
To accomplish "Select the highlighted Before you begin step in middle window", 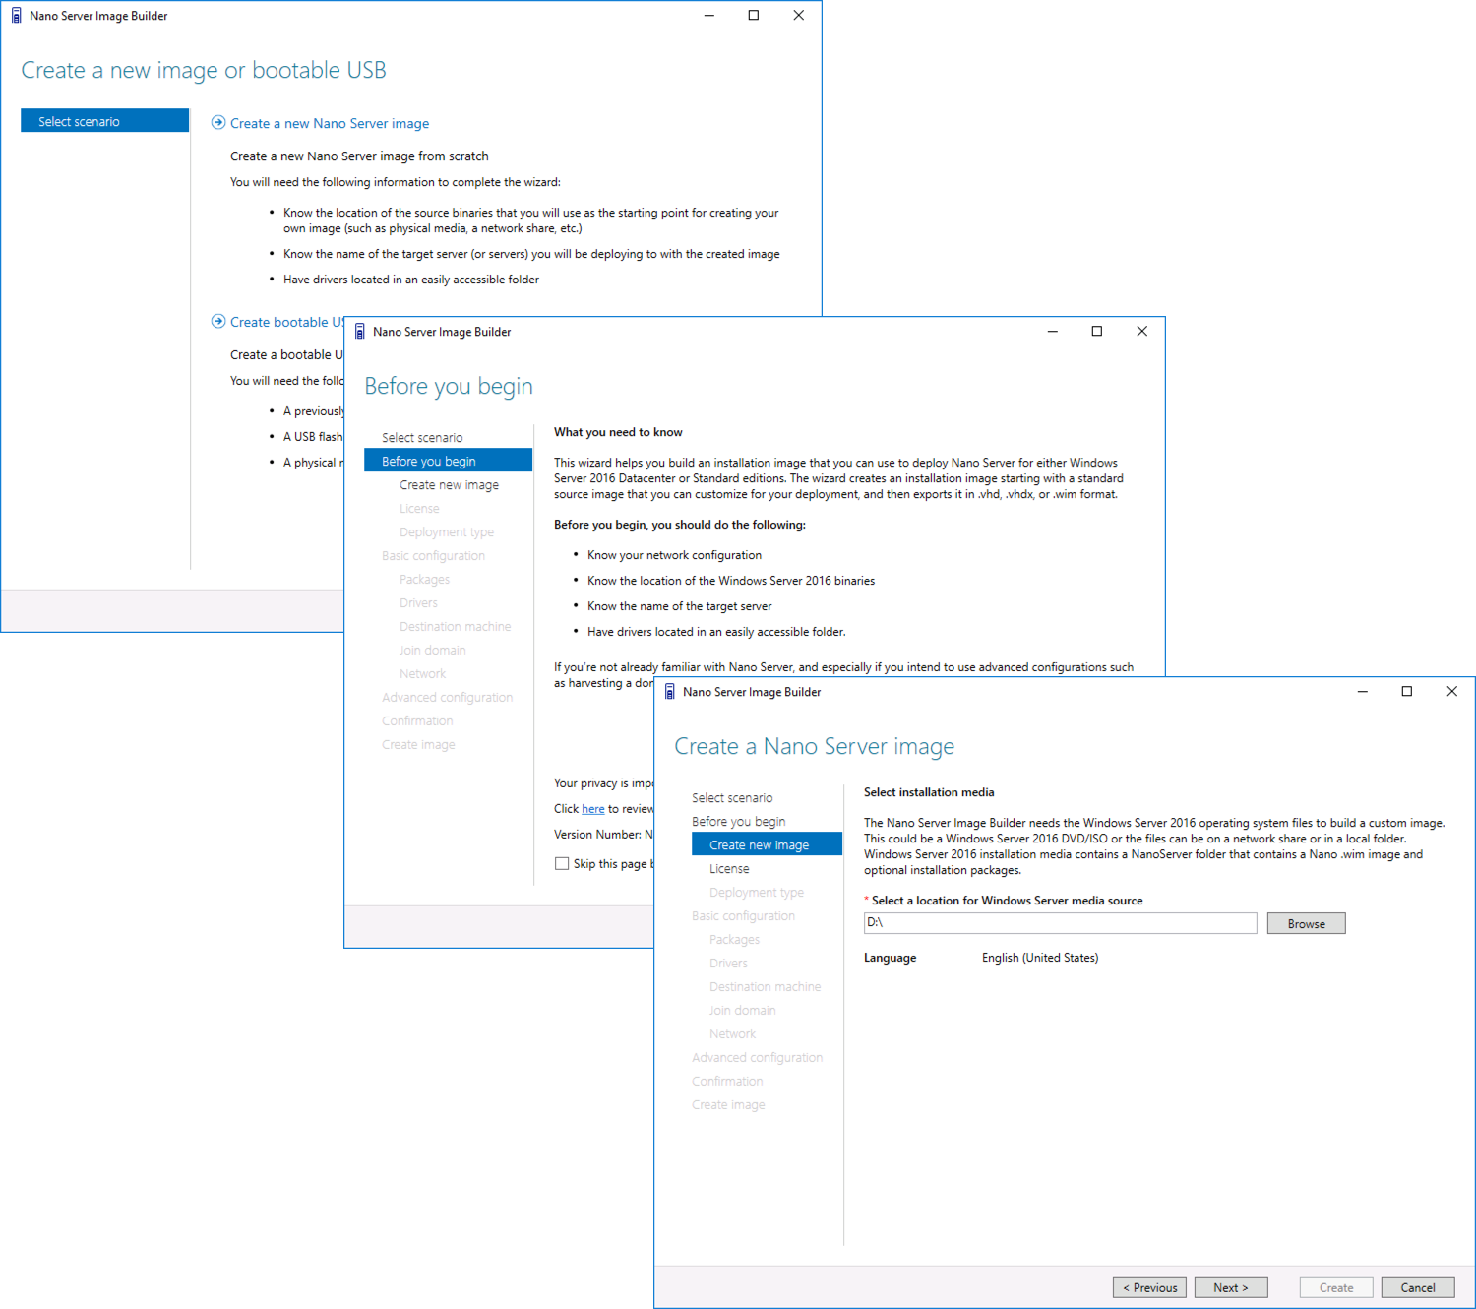I will [x=448, y=461].
